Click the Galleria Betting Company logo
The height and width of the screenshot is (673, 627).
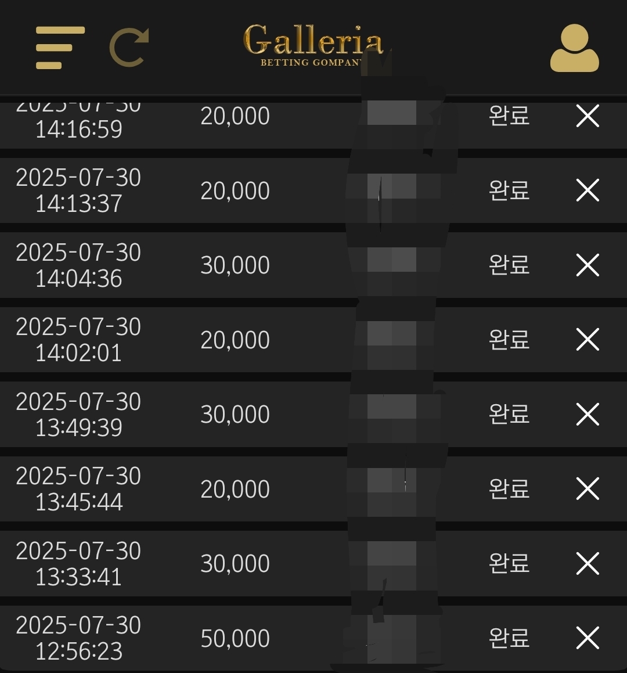(x=313, y=45)
